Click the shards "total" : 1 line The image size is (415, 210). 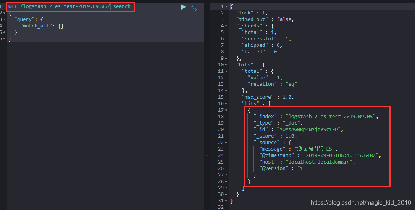click(x=259, y=32)
